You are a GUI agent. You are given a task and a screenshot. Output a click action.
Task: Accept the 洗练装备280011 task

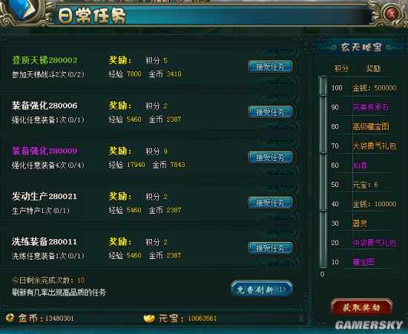[270, 248]
